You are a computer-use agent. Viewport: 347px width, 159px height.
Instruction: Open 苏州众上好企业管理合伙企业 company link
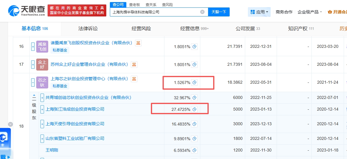click(90, 65)
